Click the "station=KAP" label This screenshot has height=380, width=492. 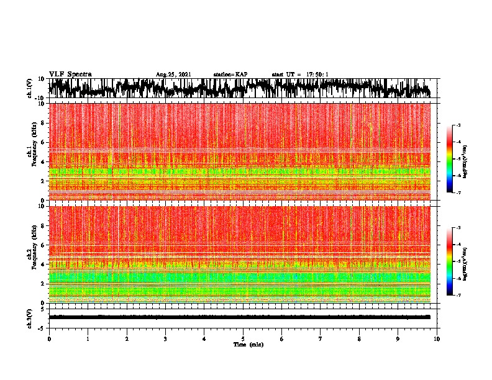point(230,75)
